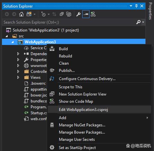154x151 pixels.
Task: Click the Home icon in Solution Explorer toolbar
Action: [x=21, y=14]
